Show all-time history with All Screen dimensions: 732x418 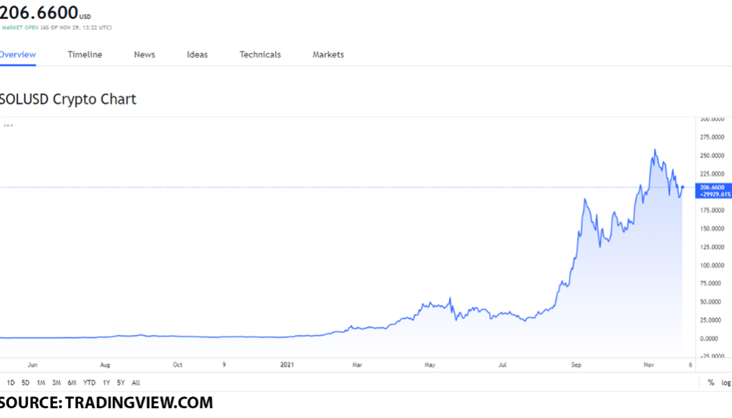(x=137, y=382)
